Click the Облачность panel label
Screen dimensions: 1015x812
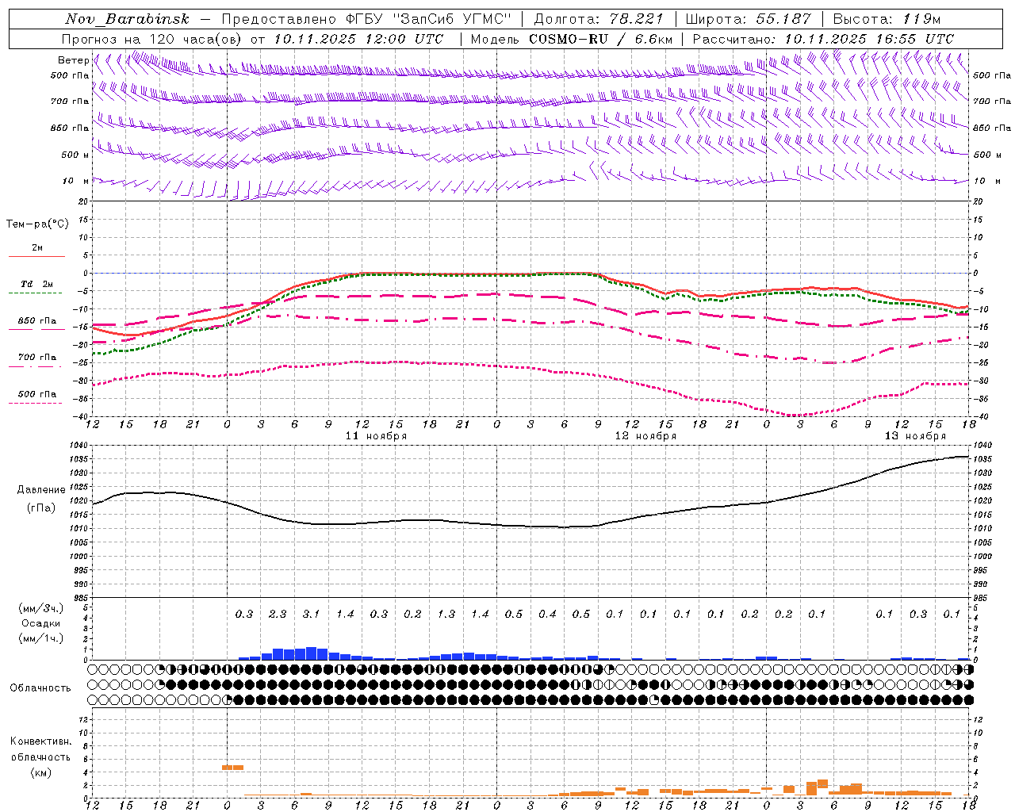pyautogui.click(x=40, y=688)
